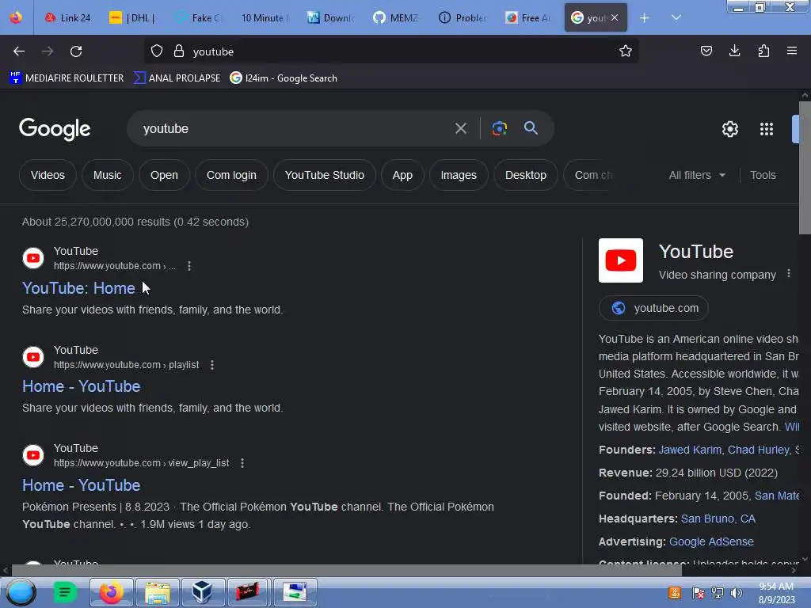Open more options for the view_play_list result
The height and width of the screenshot is (608, 811).
click(242, 463)
